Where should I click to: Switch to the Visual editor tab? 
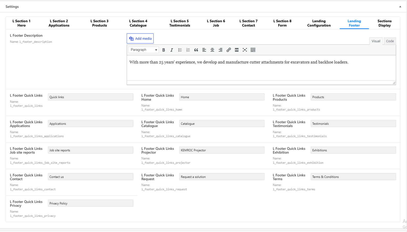coord(376,41)
